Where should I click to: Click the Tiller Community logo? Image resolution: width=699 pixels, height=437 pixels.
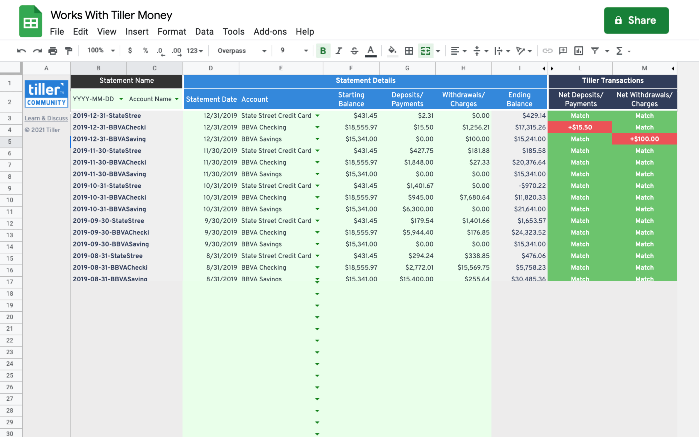coord(46,94)
